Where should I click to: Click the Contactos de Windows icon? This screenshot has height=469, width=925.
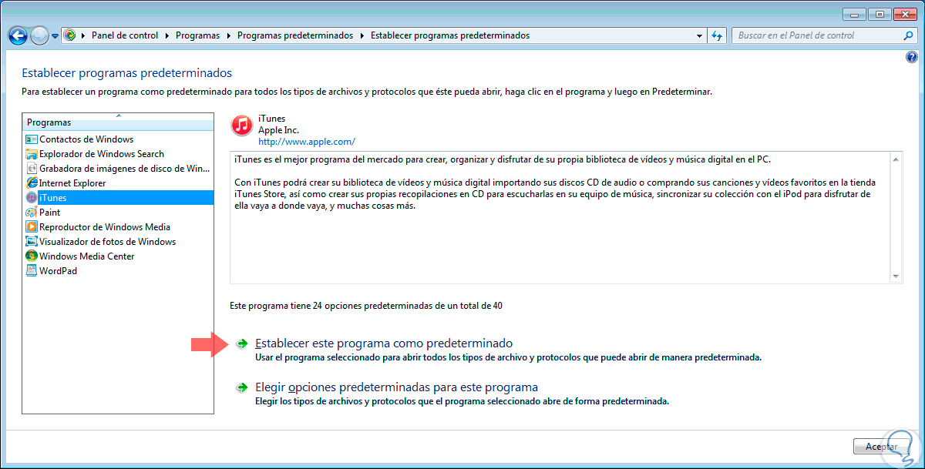[x=32, y=139]
